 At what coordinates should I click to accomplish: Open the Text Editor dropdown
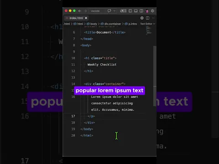click(147, 24)
